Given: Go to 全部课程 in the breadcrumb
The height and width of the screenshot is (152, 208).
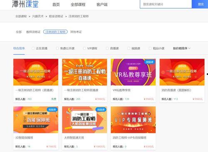Looking at the screenshot, I should click(x=21, y=16).
